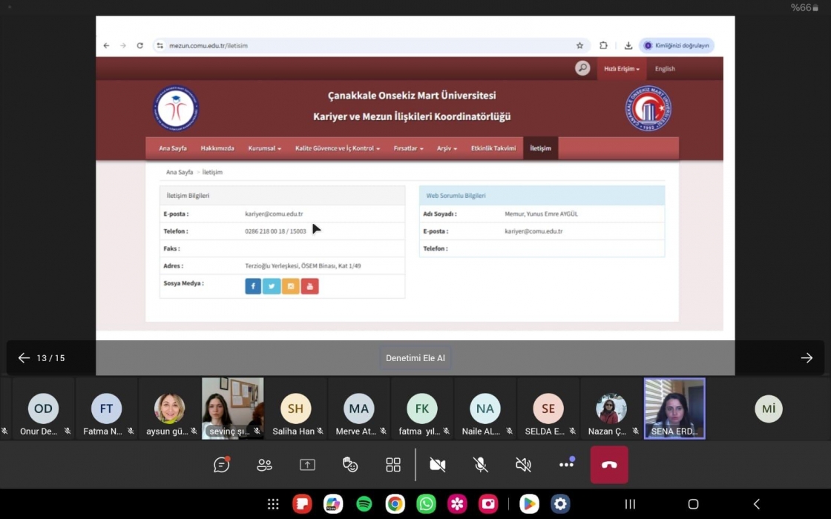The height and width of the screenshot is (519, 831).
Task: Select Nazan Ç... participant tile
Action: pyautogui.click(x=611, y=409)
